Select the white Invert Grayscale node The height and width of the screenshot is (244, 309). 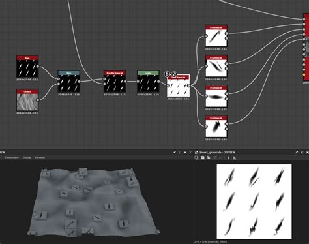coord(178,85)
